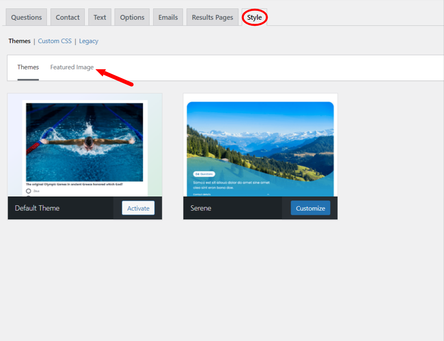444x341 pixels.
Task: Activate the Default Theme
Action: coord(138,208)
